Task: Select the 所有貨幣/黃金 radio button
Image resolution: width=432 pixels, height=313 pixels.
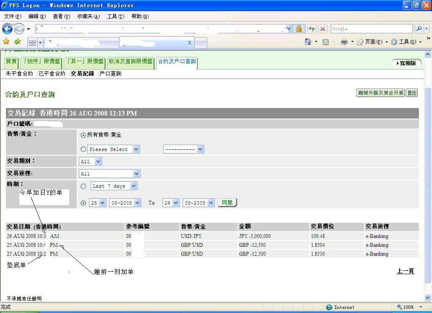Action: click(x=83, y=135)
